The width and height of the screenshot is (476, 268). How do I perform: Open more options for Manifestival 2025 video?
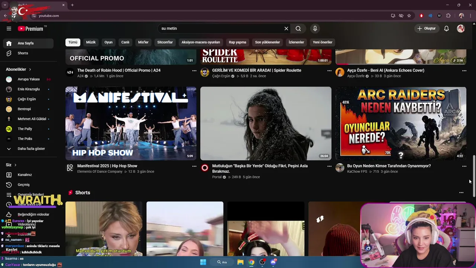pyautogui.click(x=194, y=166)
